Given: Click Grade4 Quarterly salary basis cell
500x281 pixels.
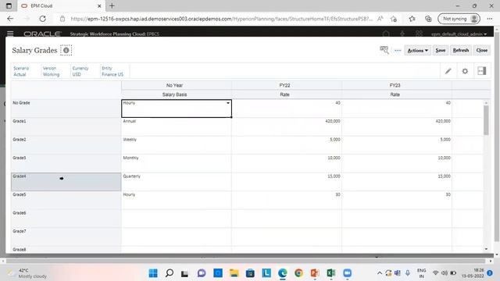Looking at the screenshot, I should coord(177,182).
